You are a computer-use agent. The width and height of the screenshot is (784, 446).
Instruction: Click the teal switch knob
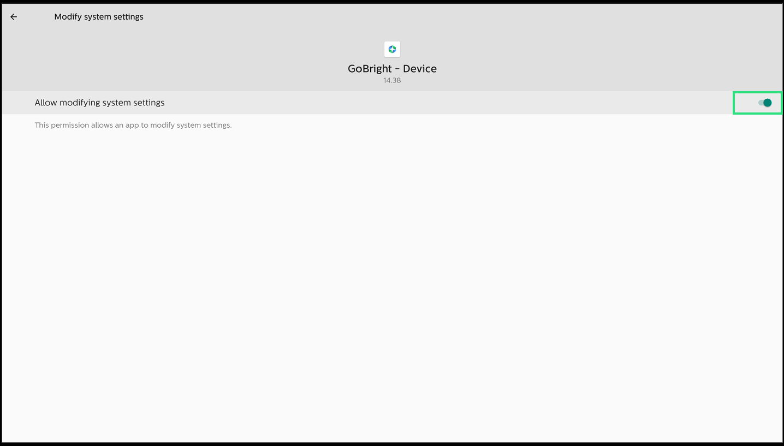coord(768,103)
